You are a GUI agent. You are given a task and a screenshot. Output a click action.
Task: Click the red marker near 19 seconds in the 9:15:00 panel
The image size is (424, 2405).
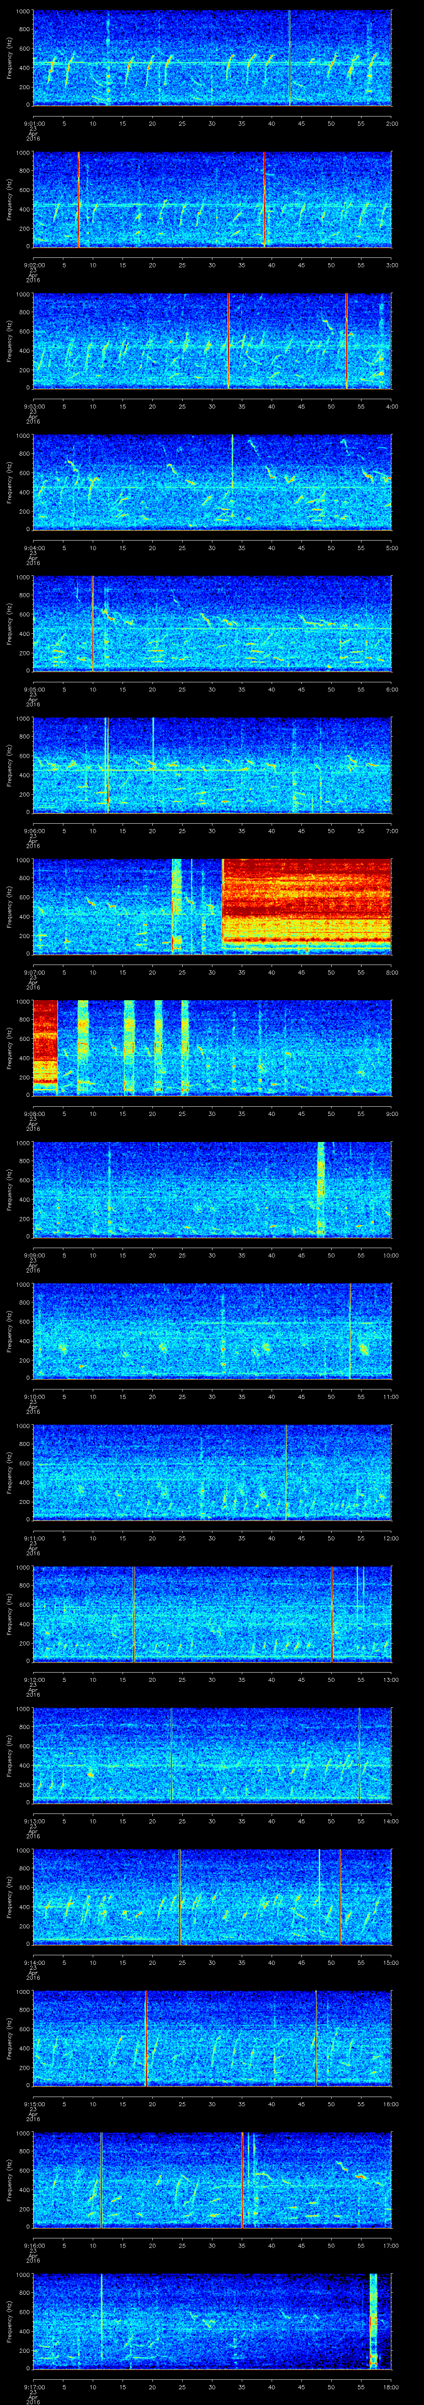pos(145,2038)
